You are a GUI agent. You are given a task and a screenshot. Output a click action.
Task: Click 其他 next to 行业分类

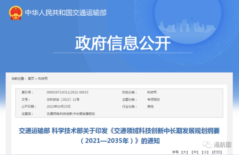[150, 106]
